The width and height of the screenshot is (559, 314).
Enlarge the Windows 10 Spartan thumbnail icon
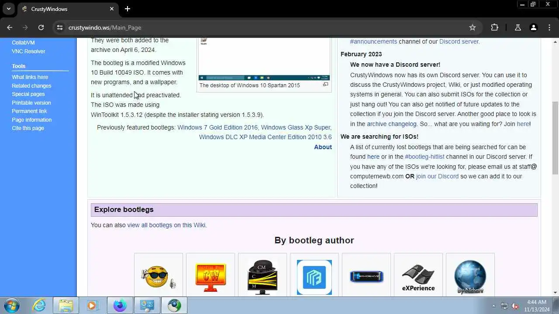click(x=325, y=85)
